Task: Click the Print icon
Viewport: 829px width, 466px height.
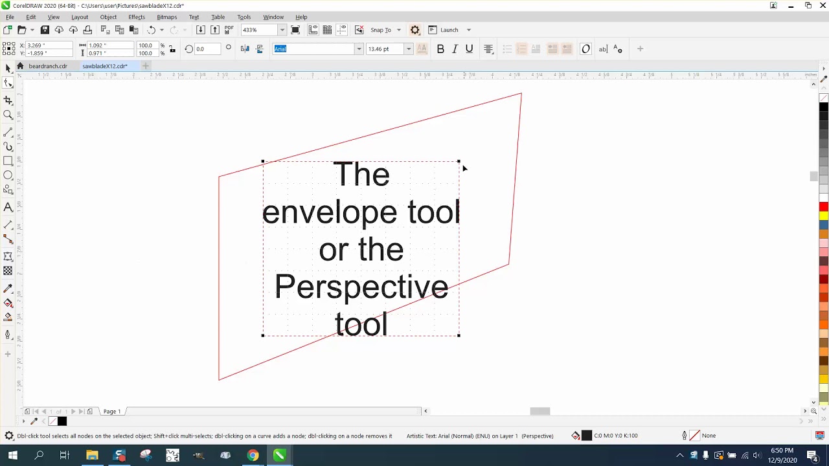Action: [x=87, y=30]
